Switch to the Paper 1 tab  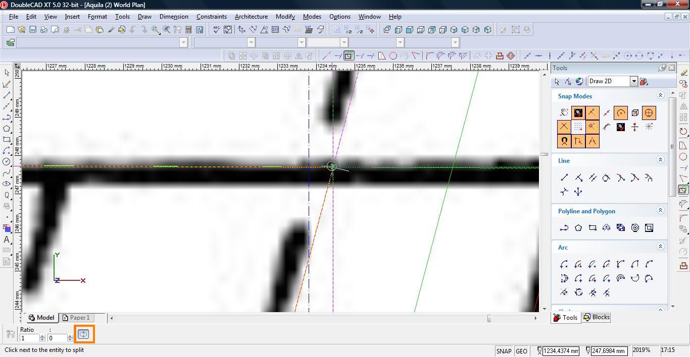(x=76, y=318)
